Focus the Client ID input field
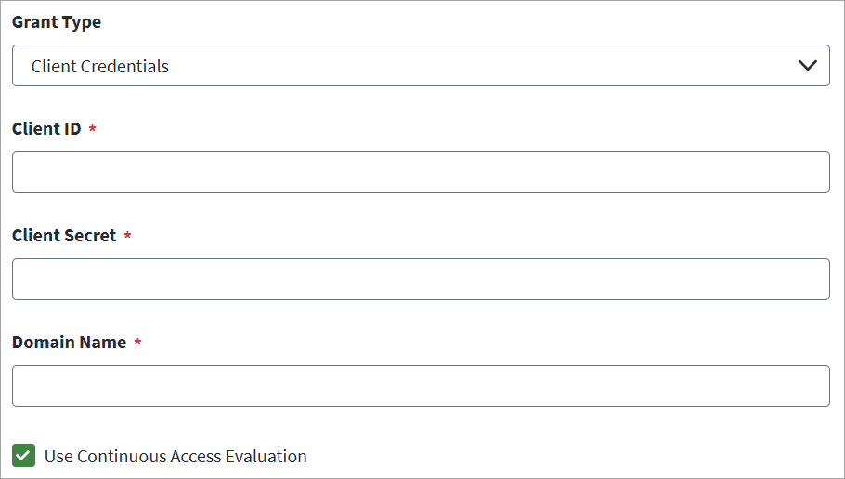This screenshot has width=845, height=479. [x=421, y=173]
